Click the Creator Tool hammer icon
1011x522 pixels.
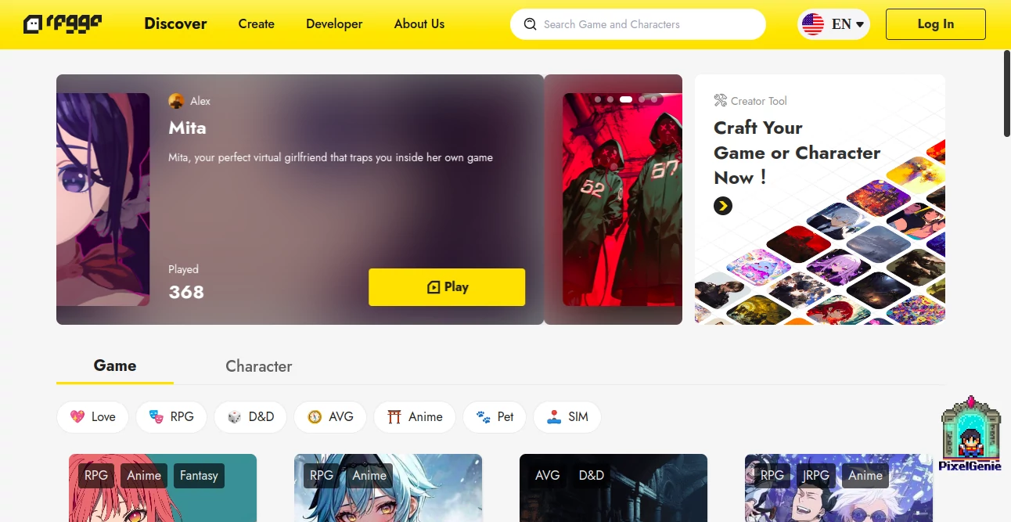(x=721, y=100)
